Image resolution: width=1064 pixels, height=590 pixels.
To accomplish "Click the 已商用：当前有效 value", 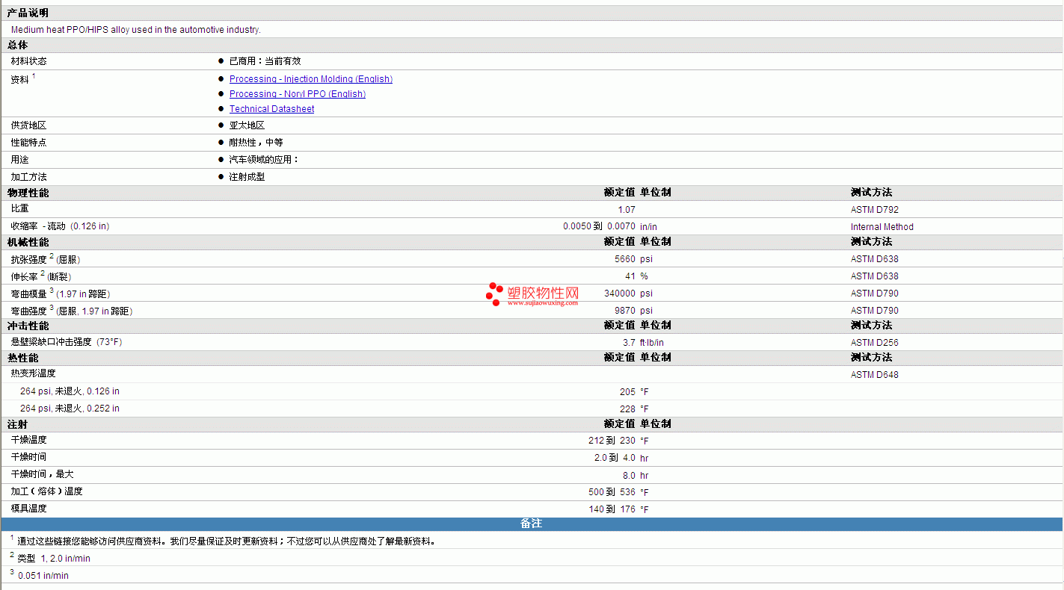I will [x=265, y=61].
